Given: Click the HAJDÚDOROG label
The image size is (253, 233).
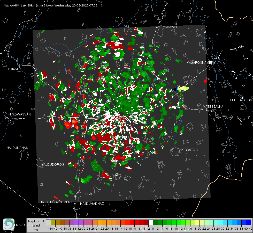Looking at the screenshot, I should [x=53, y=165].
